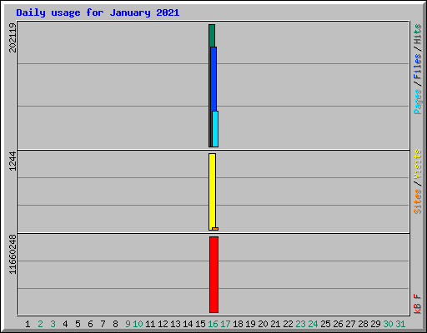Click day 3 on the x-axis
Screen dimensions: 427x333
(53, 324)
